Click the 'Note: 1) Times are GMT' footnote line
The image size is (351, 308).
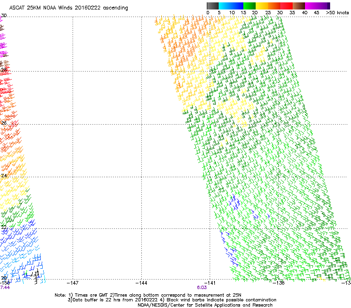(x=148, y=295)
